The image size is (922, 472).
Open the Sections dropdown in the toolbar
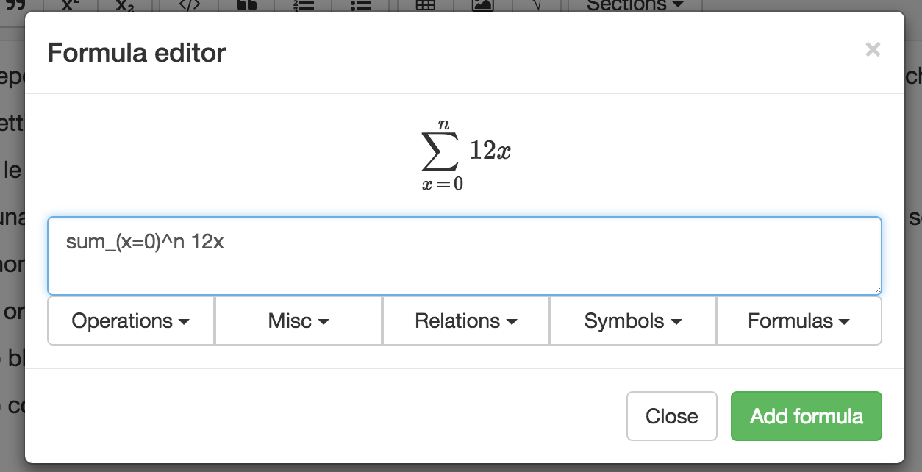(635, 5)
